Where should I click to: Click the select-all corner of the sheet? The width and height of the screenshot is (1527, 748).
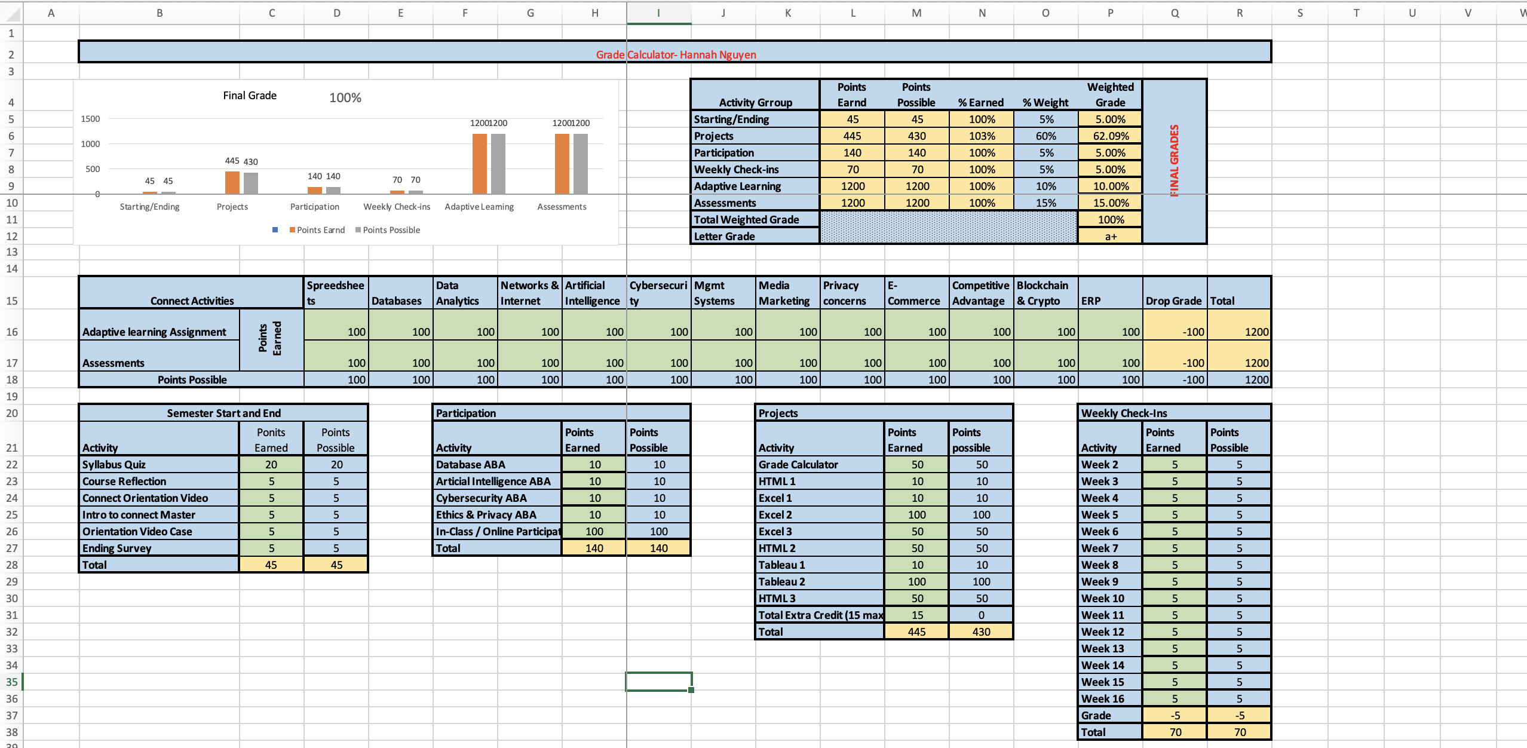tap(11, 13)
